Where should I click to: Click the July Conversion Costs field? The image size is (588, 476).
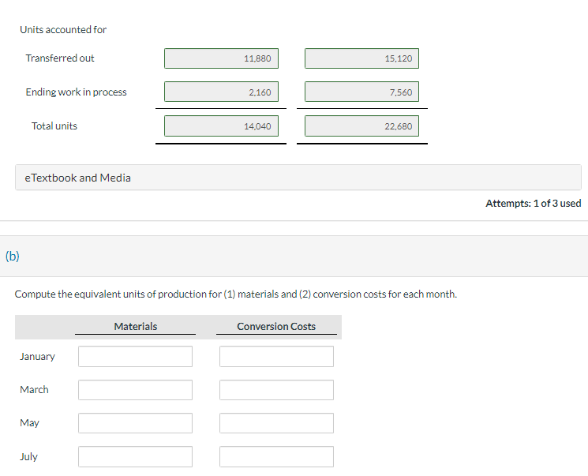pos(276,456)
